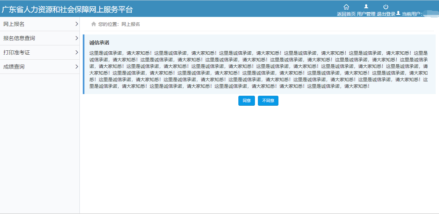Viewport: 439px width, 214px height.
Task: Click the user silhouette beside 当前用户
Action: coord(398,14)
